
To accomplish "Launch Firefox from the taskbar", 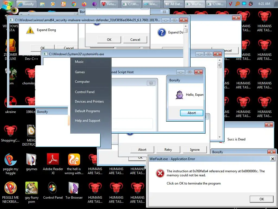I will point(84,4).
